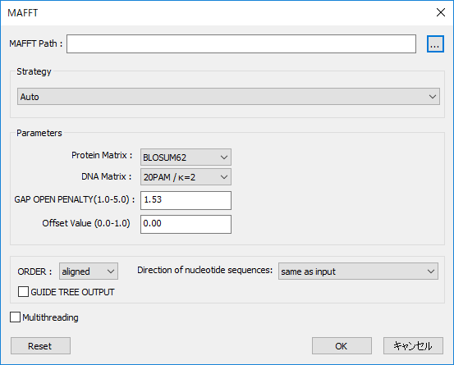Click the chevron of the ORDER combo box
The image size is (454, 365).
(111, 271)
